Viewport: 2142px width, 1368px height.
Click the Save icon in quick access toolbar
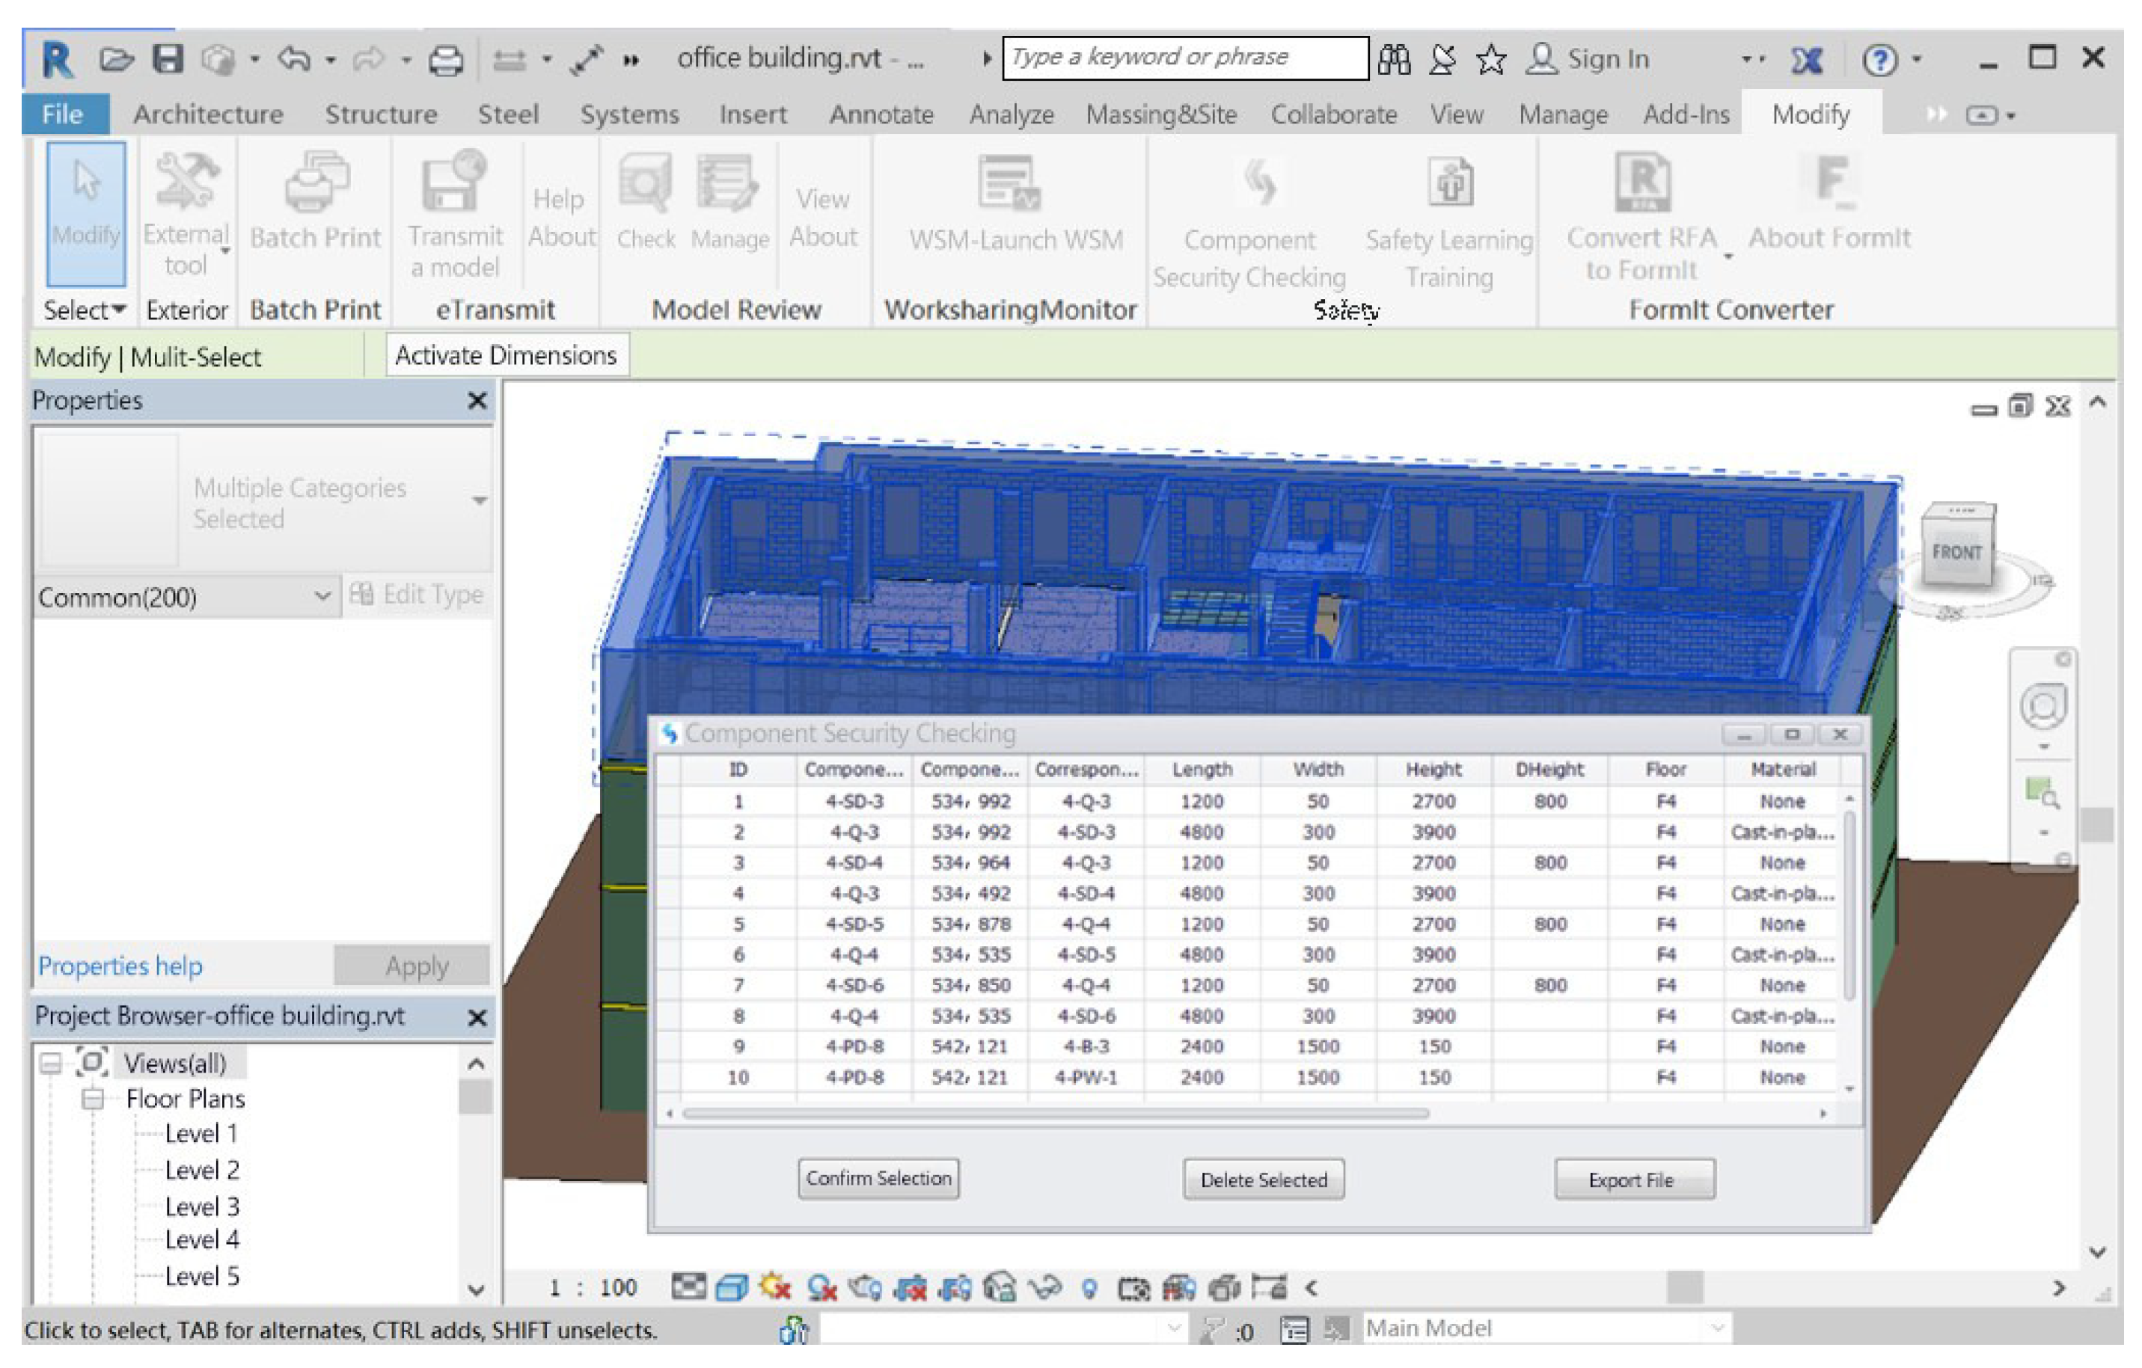pos(168,60)
